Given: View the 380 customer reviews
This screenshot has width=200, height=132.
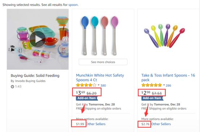Looking at the screenshot, I should click(103, 85).
